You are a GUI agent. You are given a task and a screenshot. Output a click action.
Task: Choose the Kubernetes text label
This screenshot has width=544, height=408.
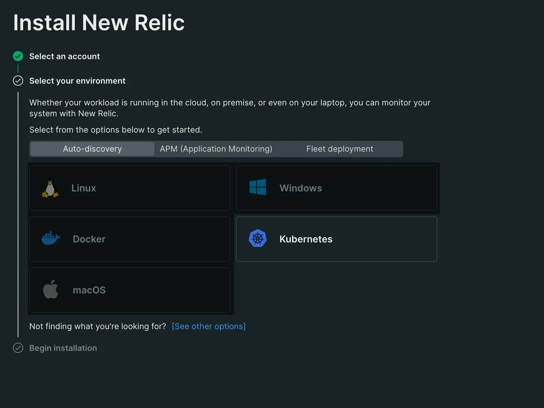pos(306,239)
